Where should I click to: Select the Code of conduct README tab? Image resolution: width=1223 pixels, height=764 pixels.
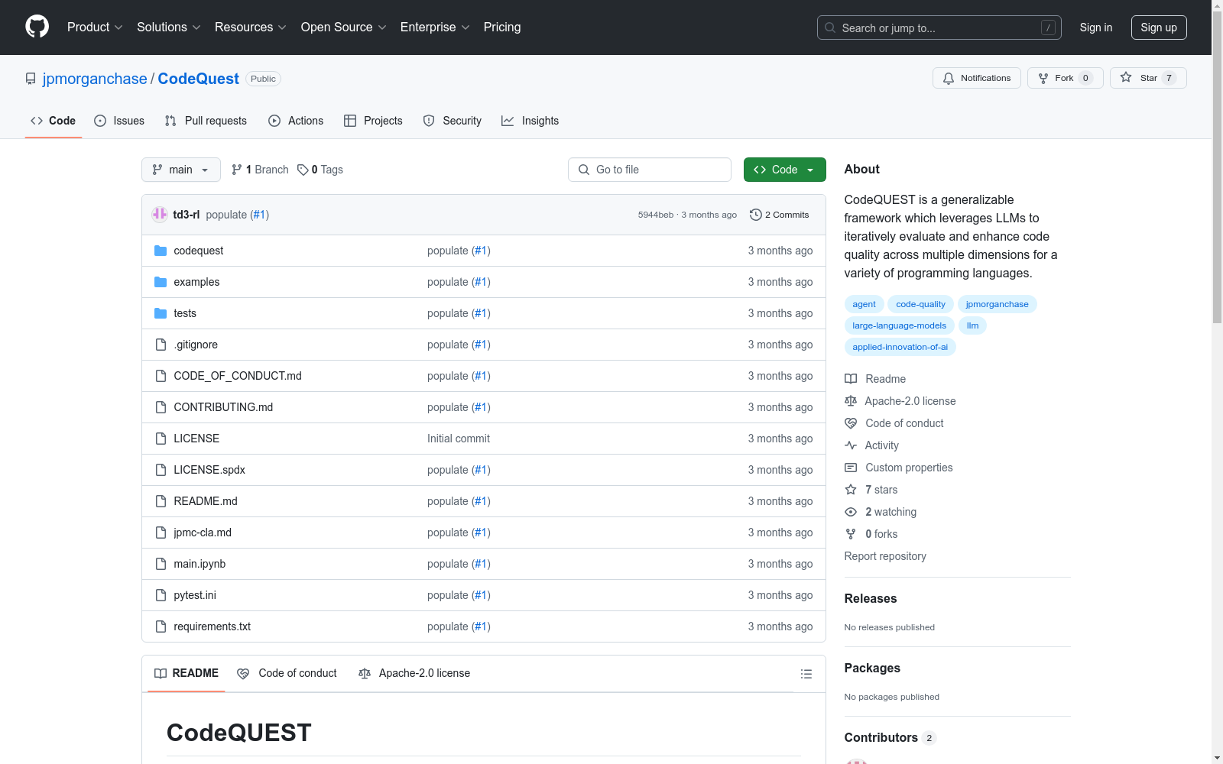pos(287,673)
